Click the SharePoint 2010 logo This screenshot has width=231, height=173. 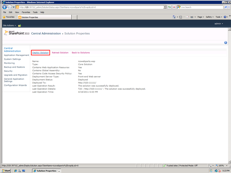tap(17, 33)
